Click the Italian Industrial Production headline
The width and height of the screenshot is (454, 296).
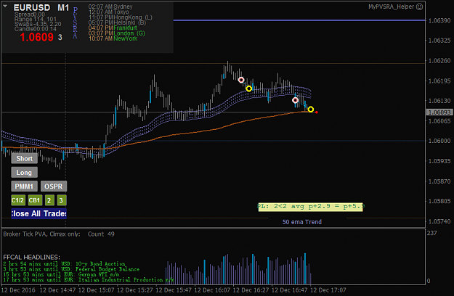(89, 280)
